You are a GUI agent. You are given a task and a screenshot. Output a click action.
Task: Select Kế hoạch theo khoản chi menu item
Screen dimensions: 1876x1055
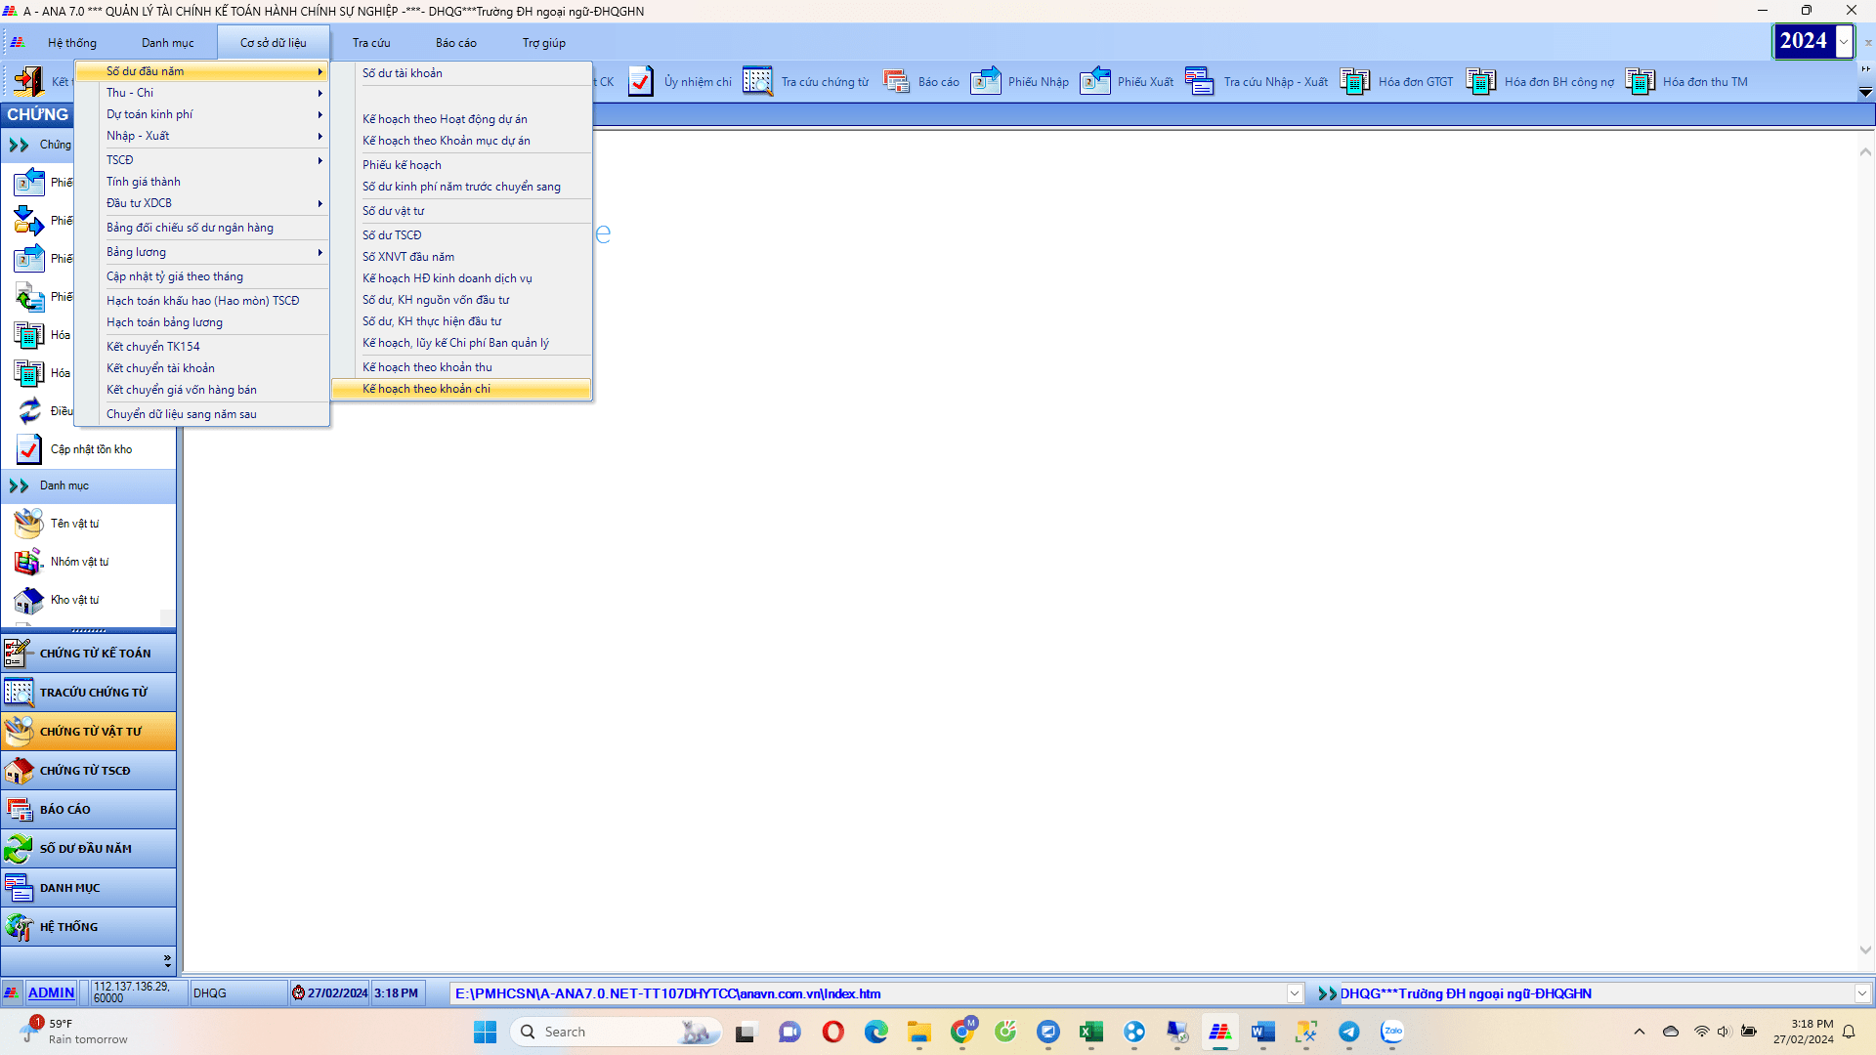(x=427, y=389)
